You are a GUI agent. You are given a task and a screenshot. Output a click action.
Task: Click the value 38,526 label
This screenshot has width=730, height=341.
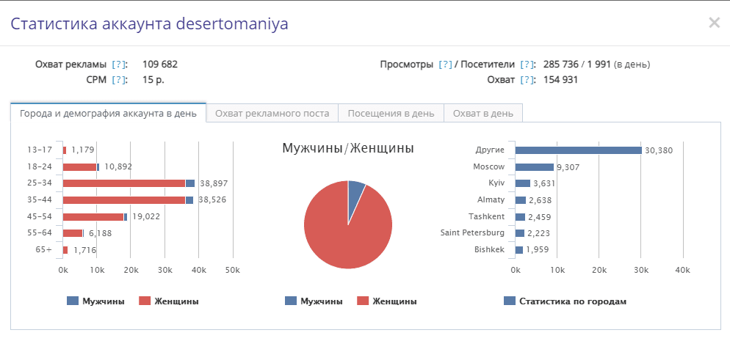(212, 199)
